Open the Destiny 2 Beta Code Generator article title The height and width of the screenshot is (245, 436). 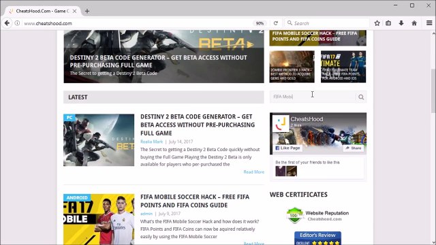(198, 125)
